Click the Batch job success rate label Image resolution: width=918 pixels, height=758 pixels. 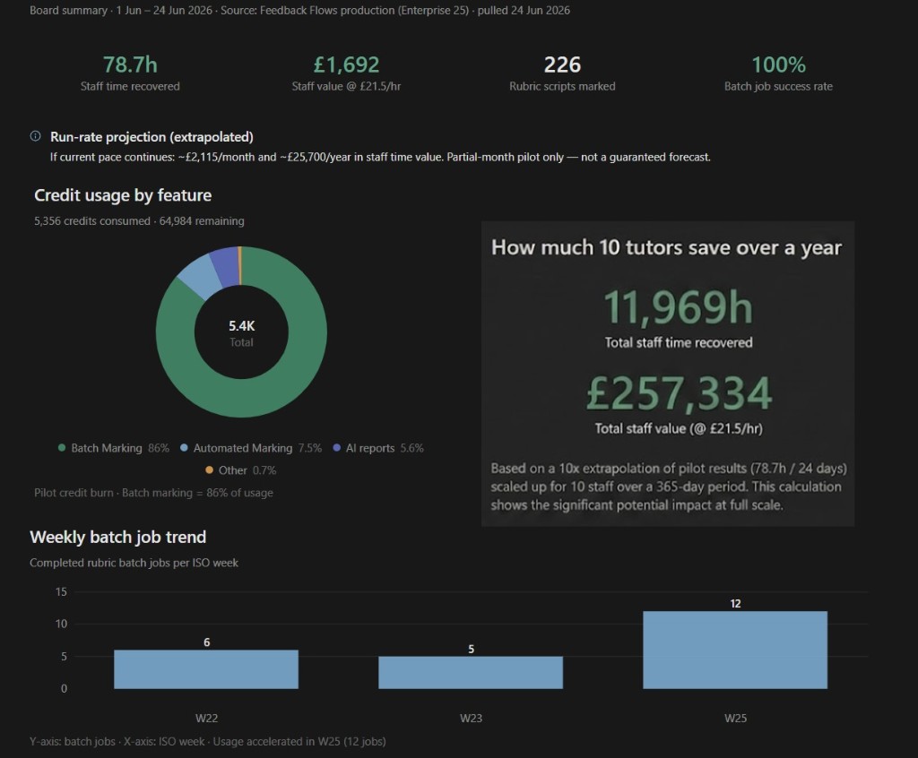(x=779, y=86)
